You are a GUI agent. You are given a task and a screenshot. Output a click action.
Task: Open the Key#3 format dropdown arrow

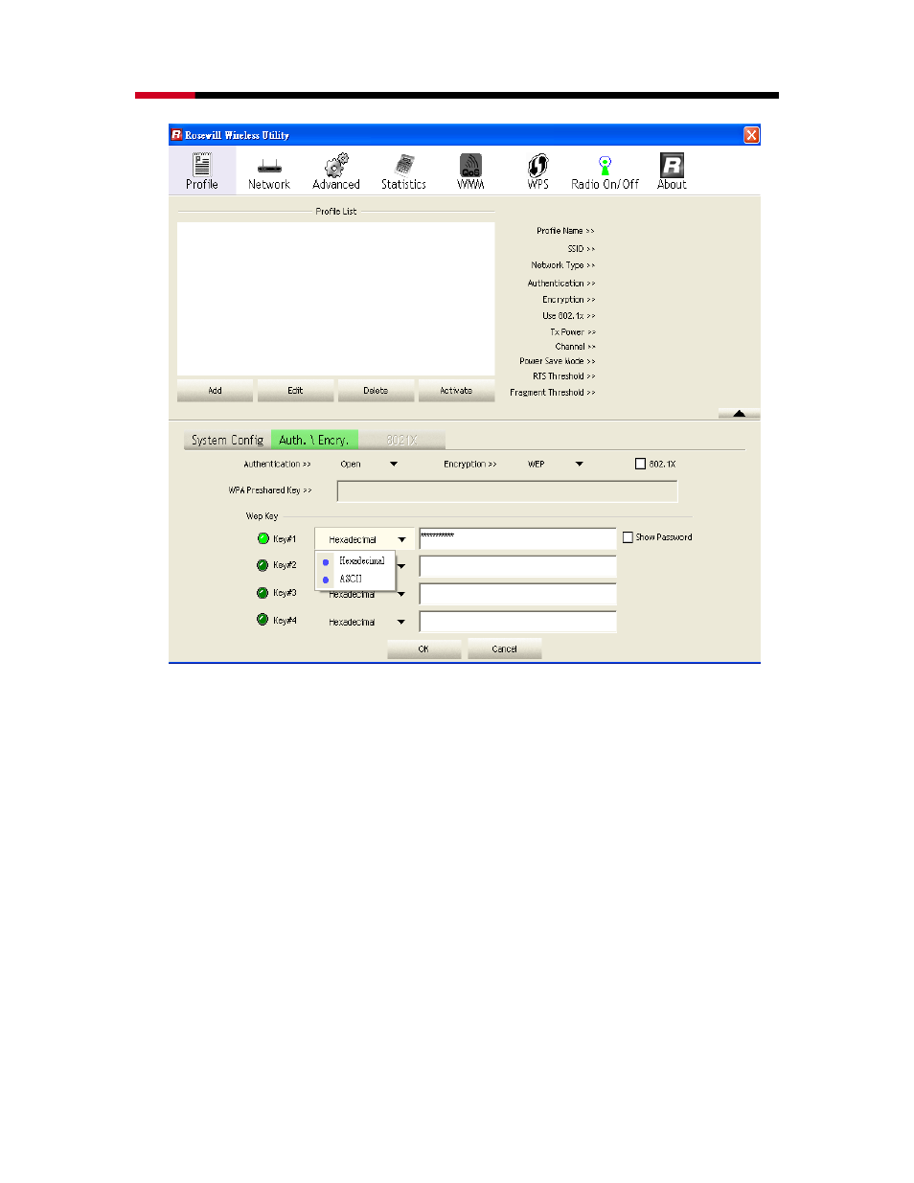(401, 594)
